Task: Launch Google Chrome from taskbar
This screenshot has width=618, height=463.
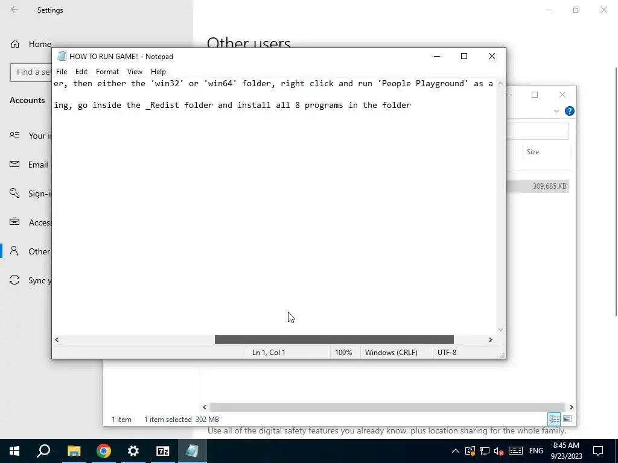Action: click(104, 451)
